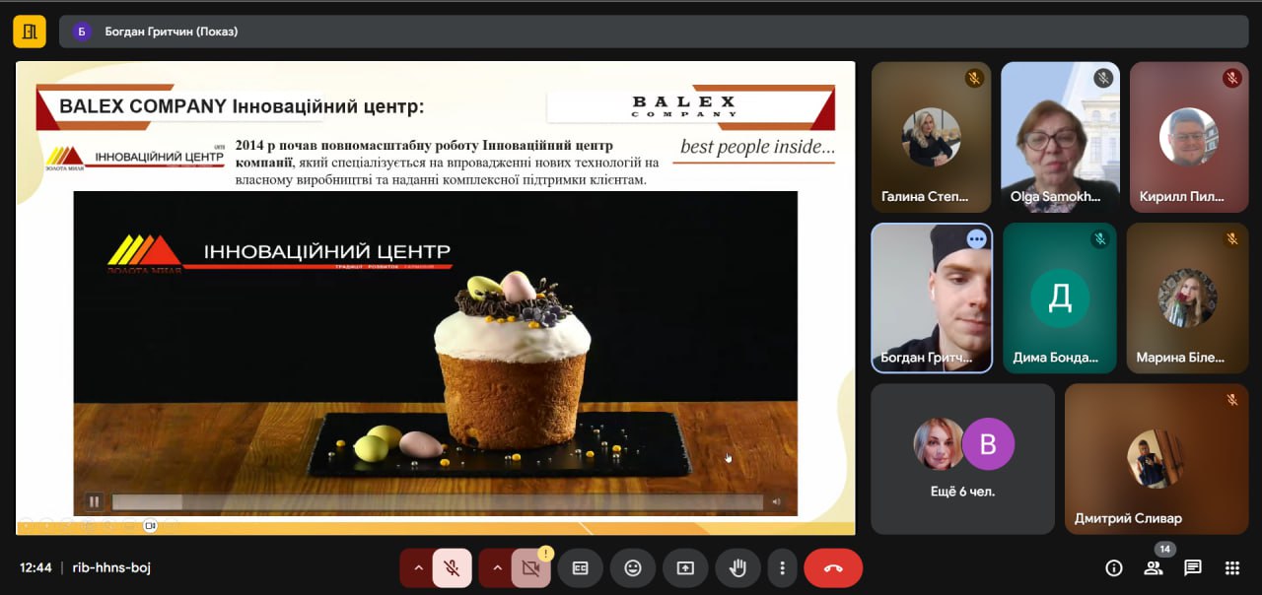Turn on the camera with the camera button
1262x595 pixels.
[x=530, y=568]
